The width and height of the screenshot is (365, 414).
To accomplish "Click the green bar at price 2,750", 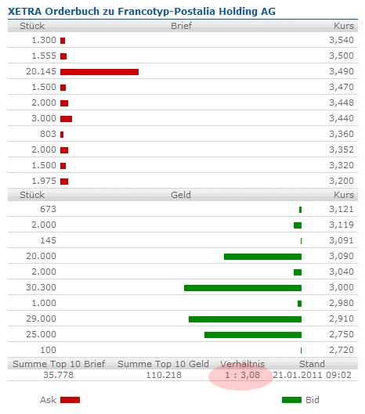I will tap(253, 335).
